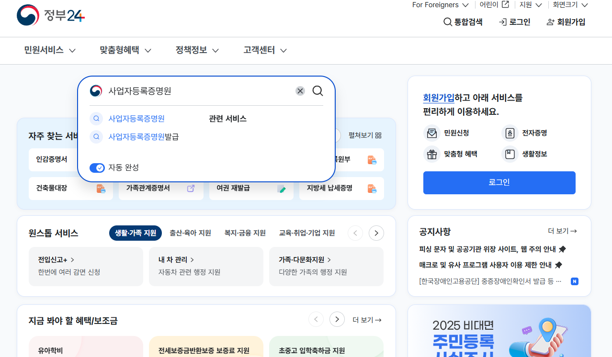Click the icon on 건축물대장 card
The height and width of the screenshot is (357, 612).
[x=101, y=189]
